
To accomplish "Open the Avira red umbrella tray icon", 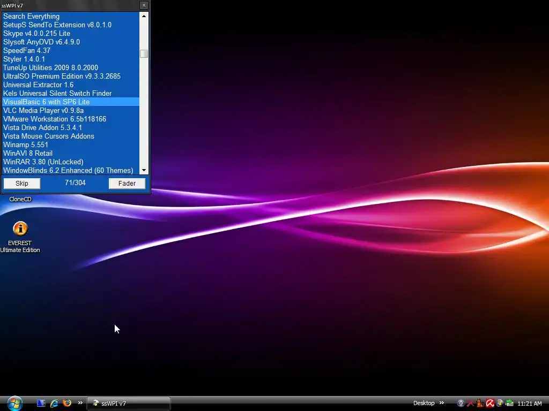I will click(x=490, y=404).
